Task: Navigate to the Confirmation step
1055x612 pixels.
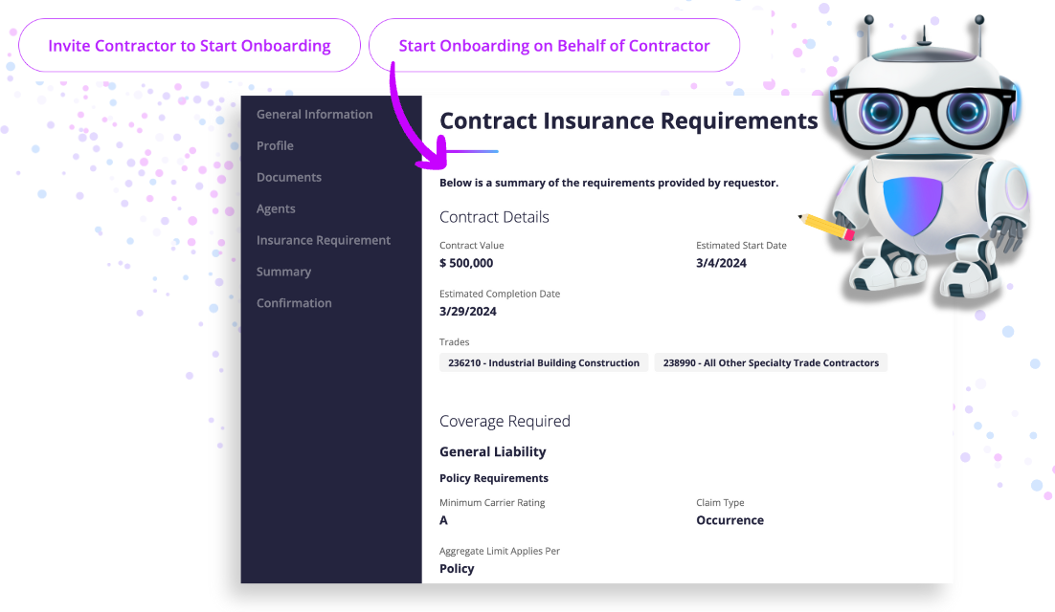Action: tap(294, 303)
